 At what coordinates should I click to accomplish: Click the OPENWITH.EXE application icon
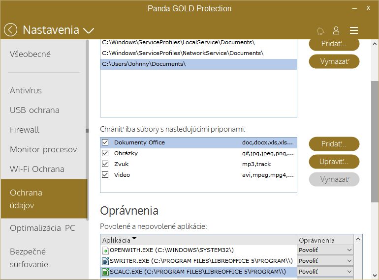tap(105, 251)
